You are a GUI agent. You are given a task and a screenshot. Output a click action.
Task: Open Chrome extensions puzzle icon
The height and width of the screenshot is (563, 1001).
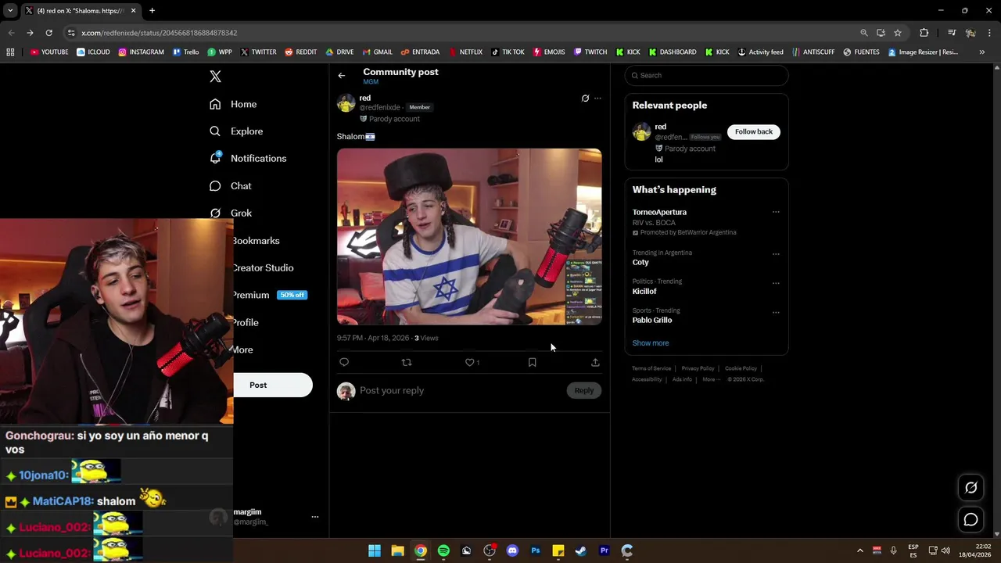click(924, 33)
